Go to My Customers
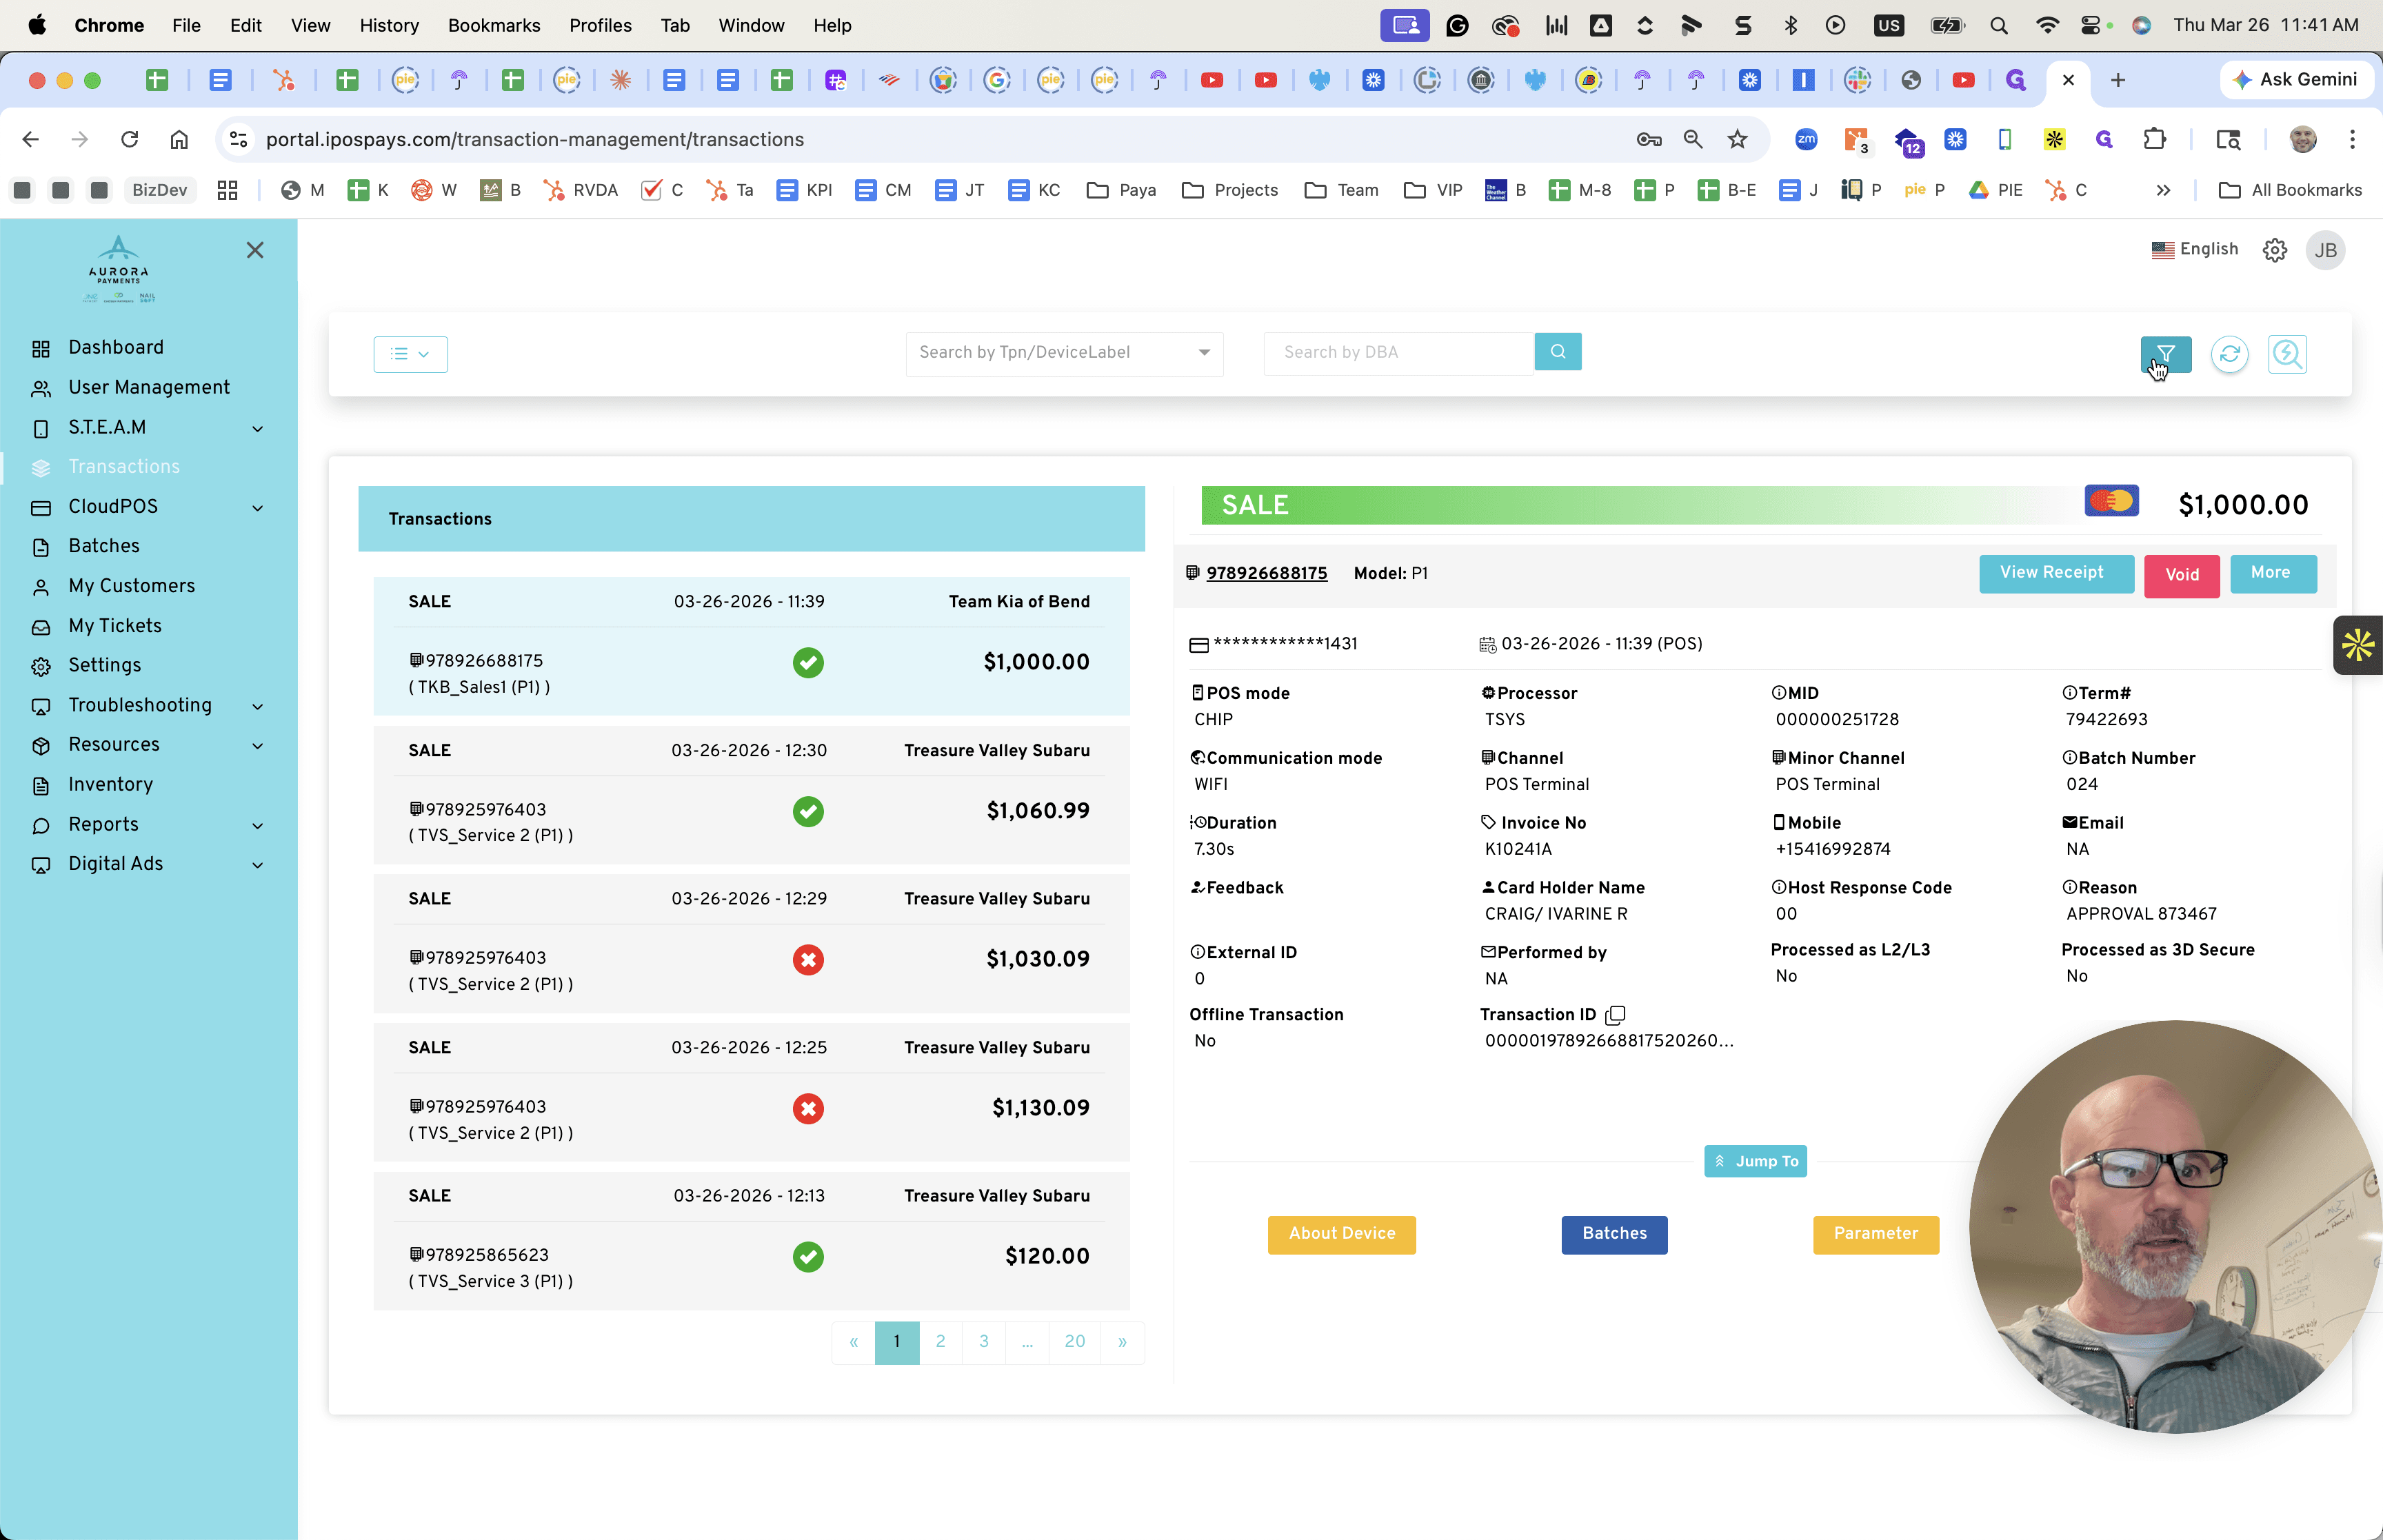 pos(132,586)
